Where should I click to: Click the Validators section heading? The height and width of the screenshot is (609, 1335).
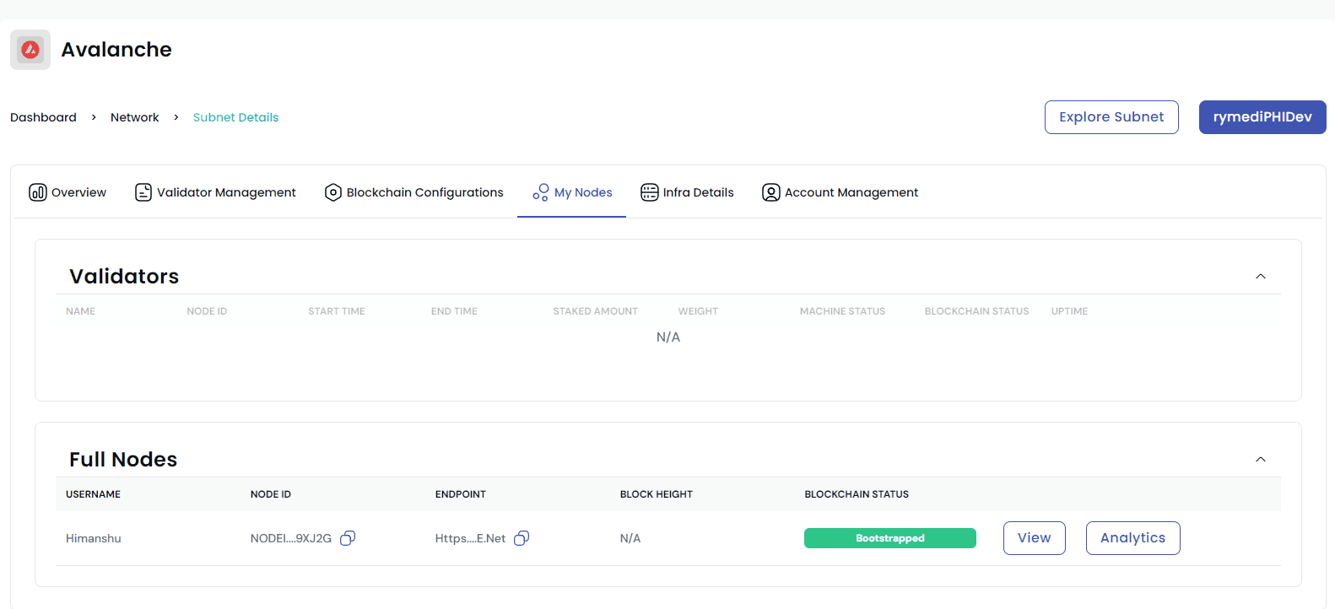click(124, 277)
